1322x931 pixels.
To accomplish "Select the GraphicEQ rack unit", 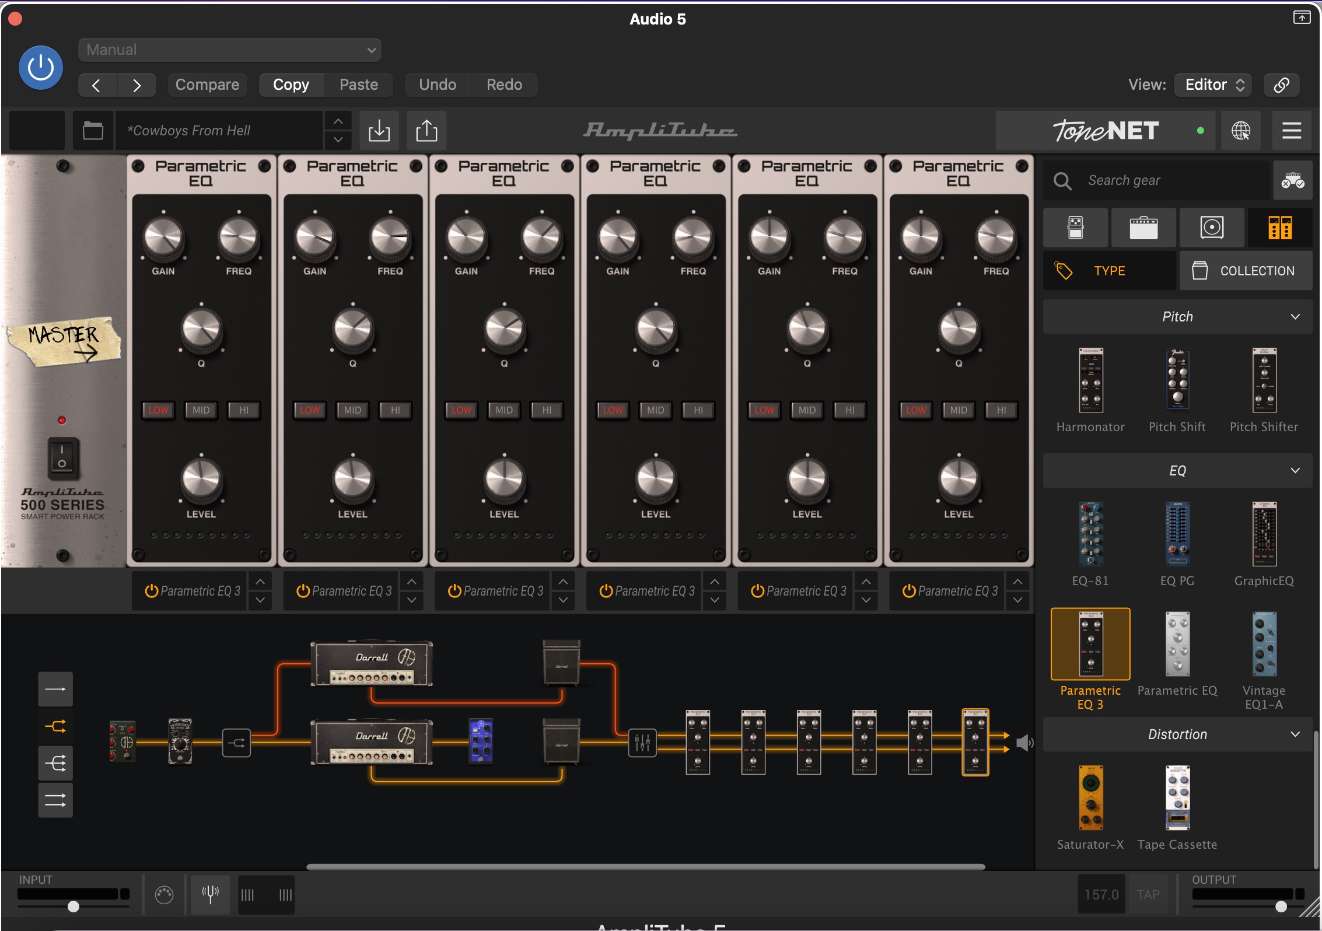I will pos(1264,534).
